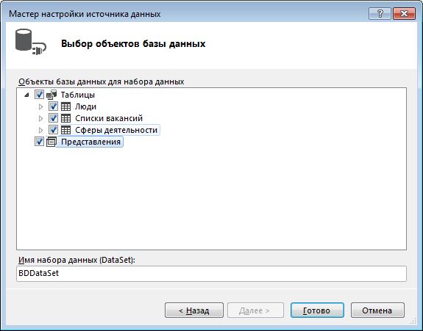
Task: Uncheck the Таблицы checkbox
Action: pyautogui.click(x=39, y=95)
